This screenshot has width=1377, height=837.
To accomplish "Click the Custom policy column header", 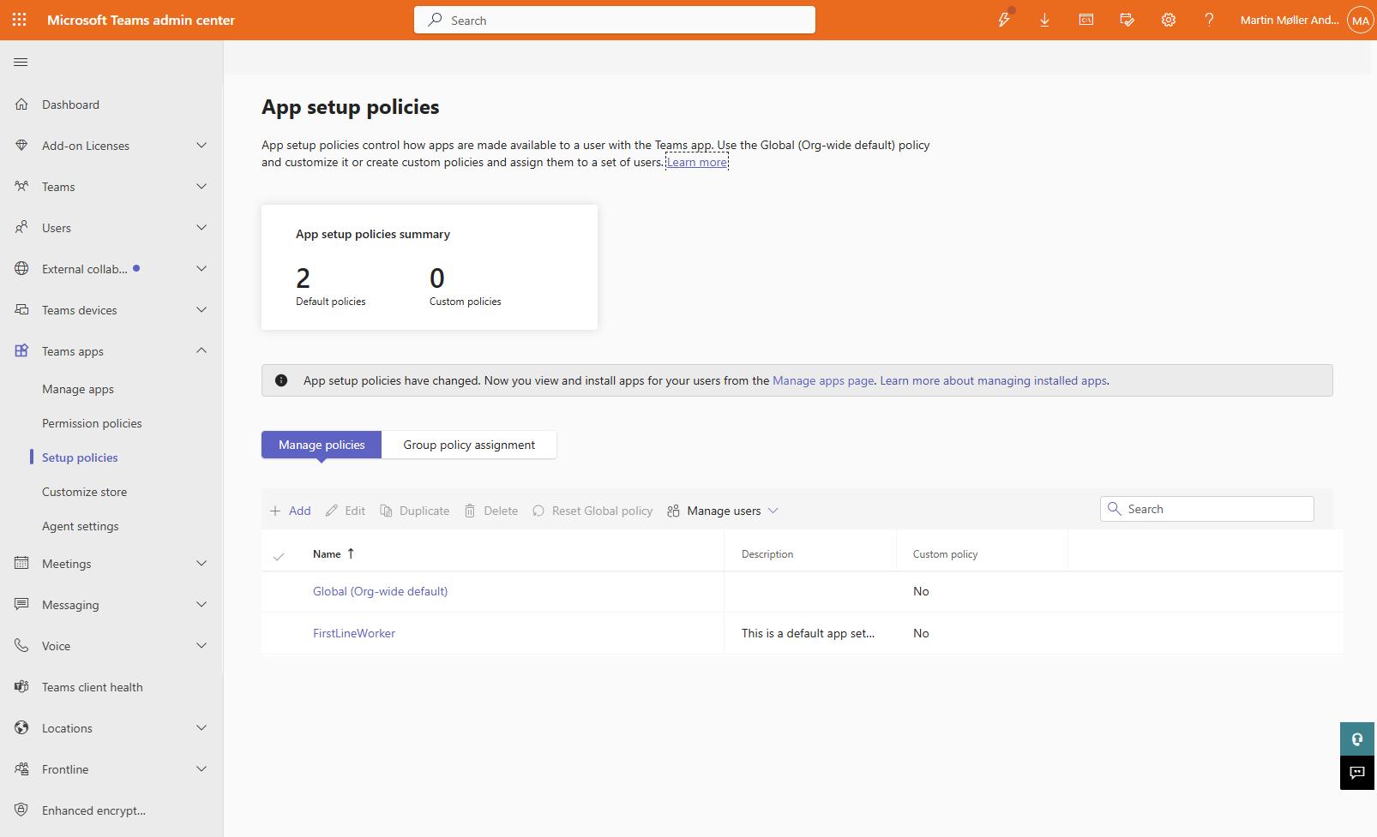I will pos(945,554).
